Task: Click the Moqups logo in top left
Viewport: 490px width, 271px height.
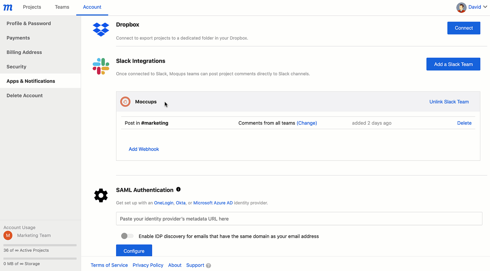Action: [8, 7]
